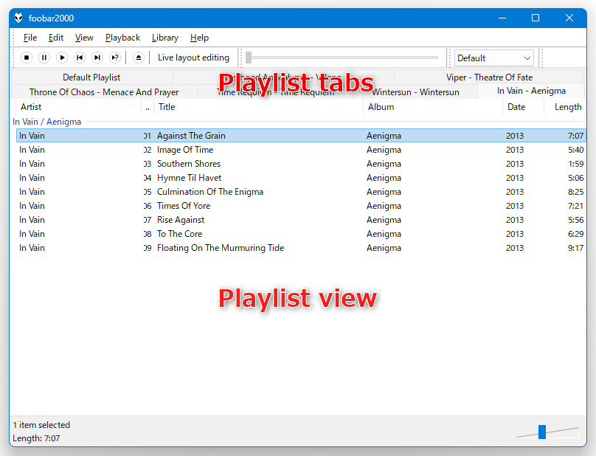Click the Stop playback button
The width and height of the screenshot is (596, 456).
tap(27, 58)
